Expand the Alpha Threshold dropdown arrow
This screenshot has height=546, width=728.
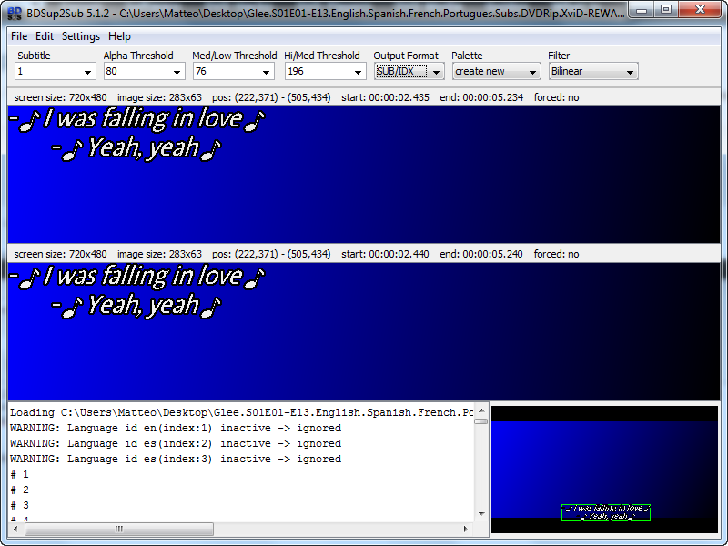(177, 72)
